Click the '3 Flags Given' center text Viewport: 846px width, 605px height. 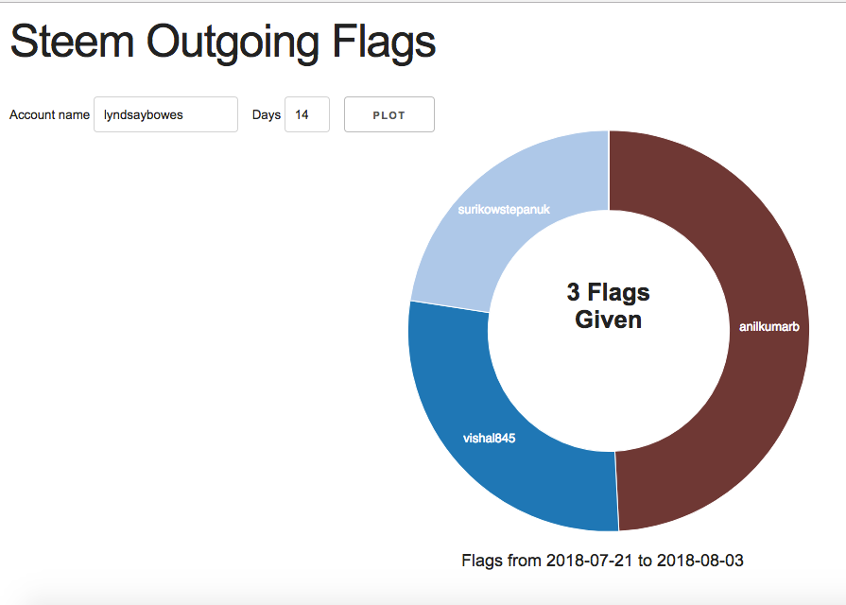click(x=608, y=305)
